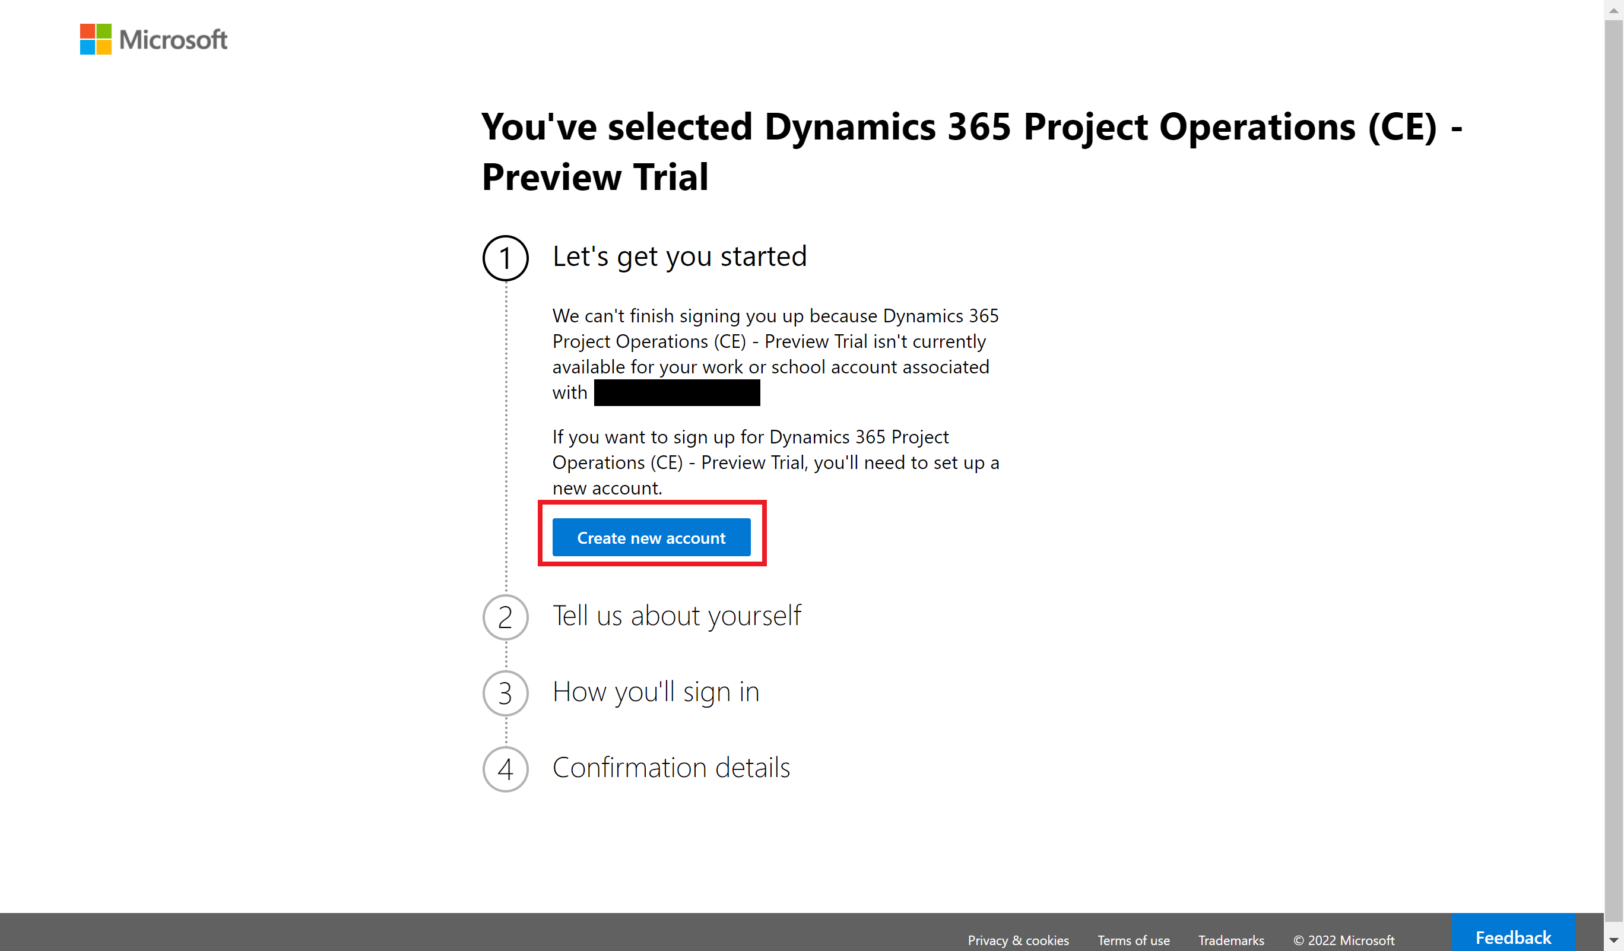The image size is (1624, 951).
Task: Click the step 4 circle icon
Action: click(505, 769)
